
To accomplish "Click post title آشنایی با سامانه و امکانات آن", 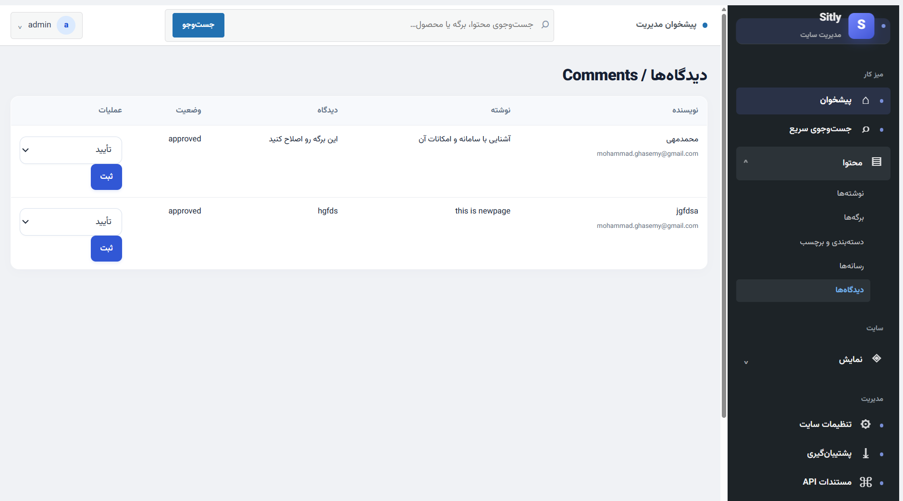I will pos(464,139).
